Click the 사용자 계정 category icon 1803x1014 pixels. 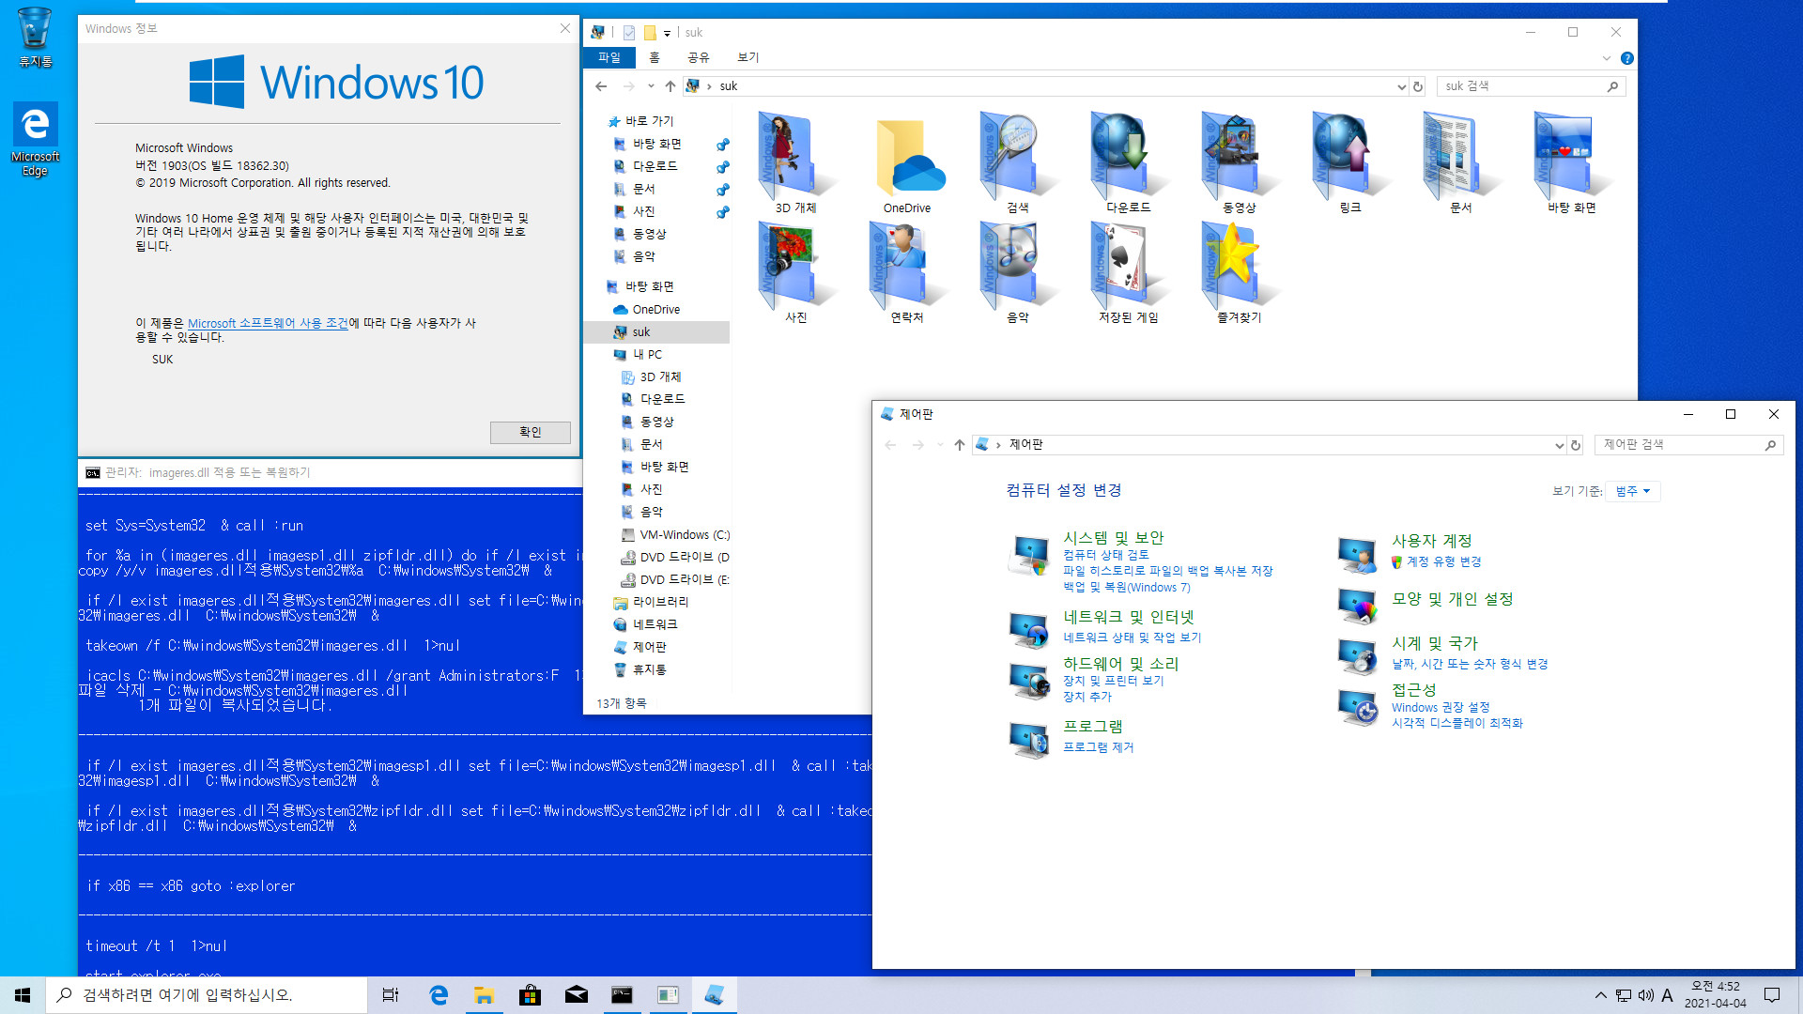1357,555
